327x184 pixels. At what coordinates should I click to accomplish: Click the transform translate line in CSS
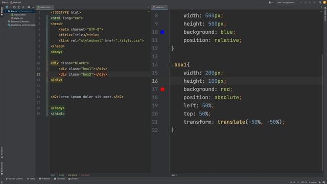[234, 122]
